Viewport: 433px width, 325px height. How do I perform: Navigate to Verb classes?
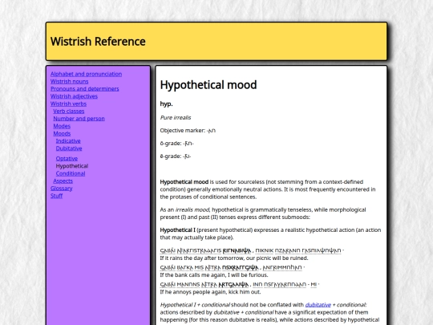[69, 111]
